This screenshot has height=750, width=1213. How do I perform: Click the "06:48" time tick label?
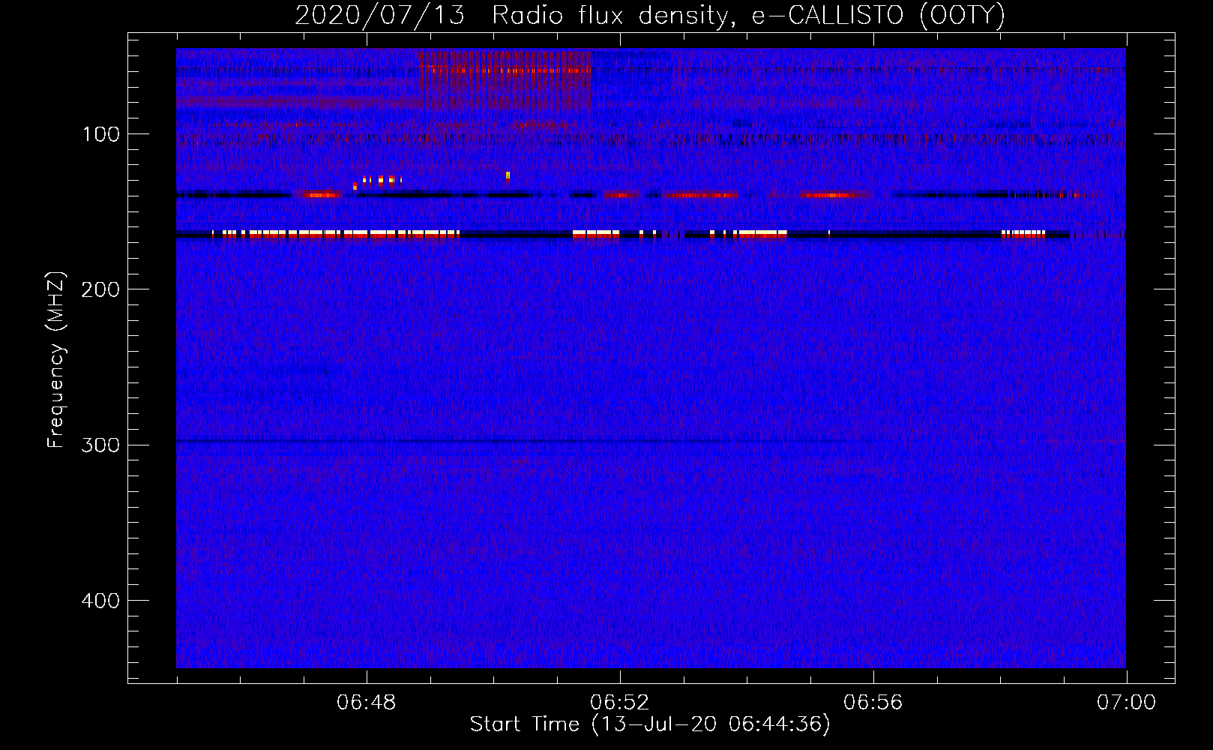367,703
